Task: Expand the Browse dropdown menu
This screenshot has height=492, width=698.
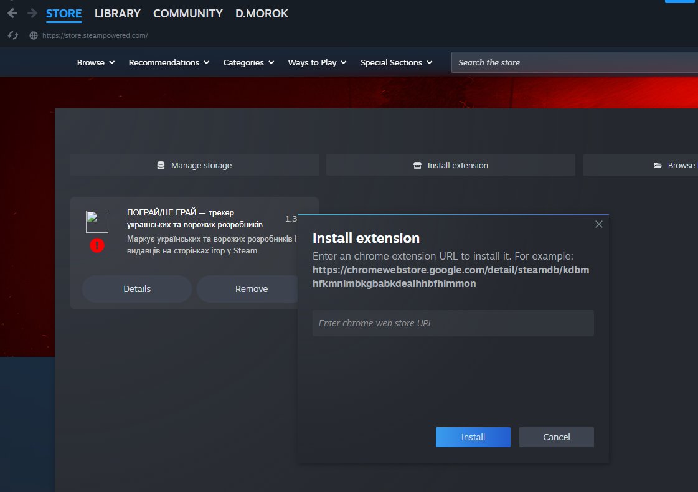Action: click(x=96, y=62)
